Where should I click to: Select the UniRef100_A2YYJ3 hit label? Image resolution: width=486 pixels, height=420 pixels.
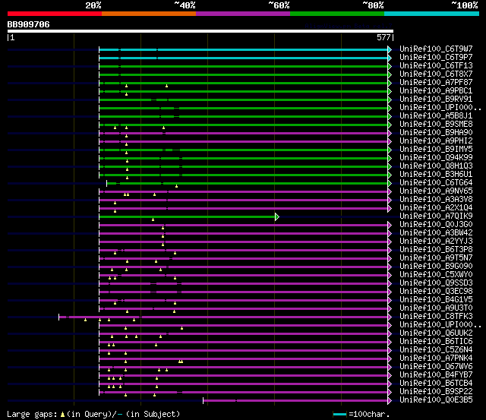(x=436, y=242)
